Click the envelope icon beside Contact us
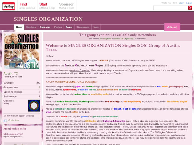 pyautogui.click(x=5, y=121)
